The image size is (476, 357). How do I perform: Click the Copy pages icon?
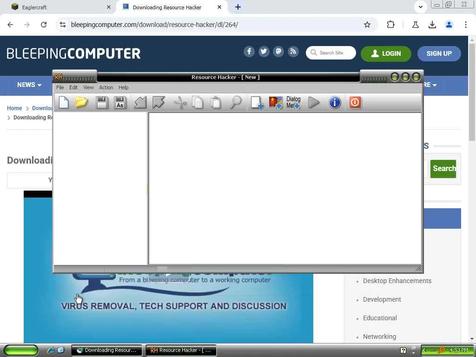coord(198,102)
